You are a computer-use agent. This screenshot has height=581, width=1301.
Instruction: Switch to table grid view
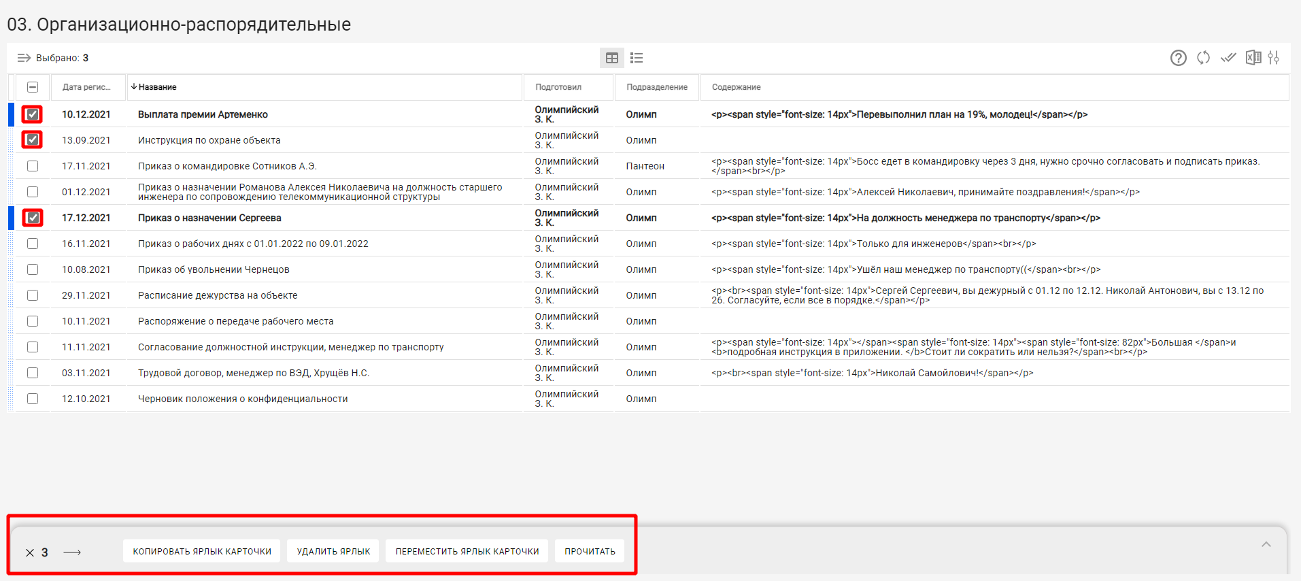coord(612,58)
